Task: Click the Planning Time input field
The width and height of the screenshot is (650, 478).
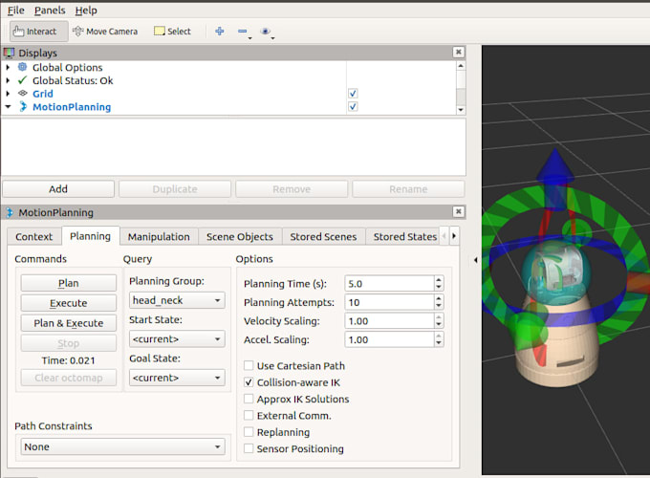Action: pyautogui.click(x=389, y=284)
